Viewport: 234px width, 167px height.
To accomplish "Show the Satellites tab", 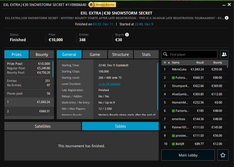I will click(43, 126).
